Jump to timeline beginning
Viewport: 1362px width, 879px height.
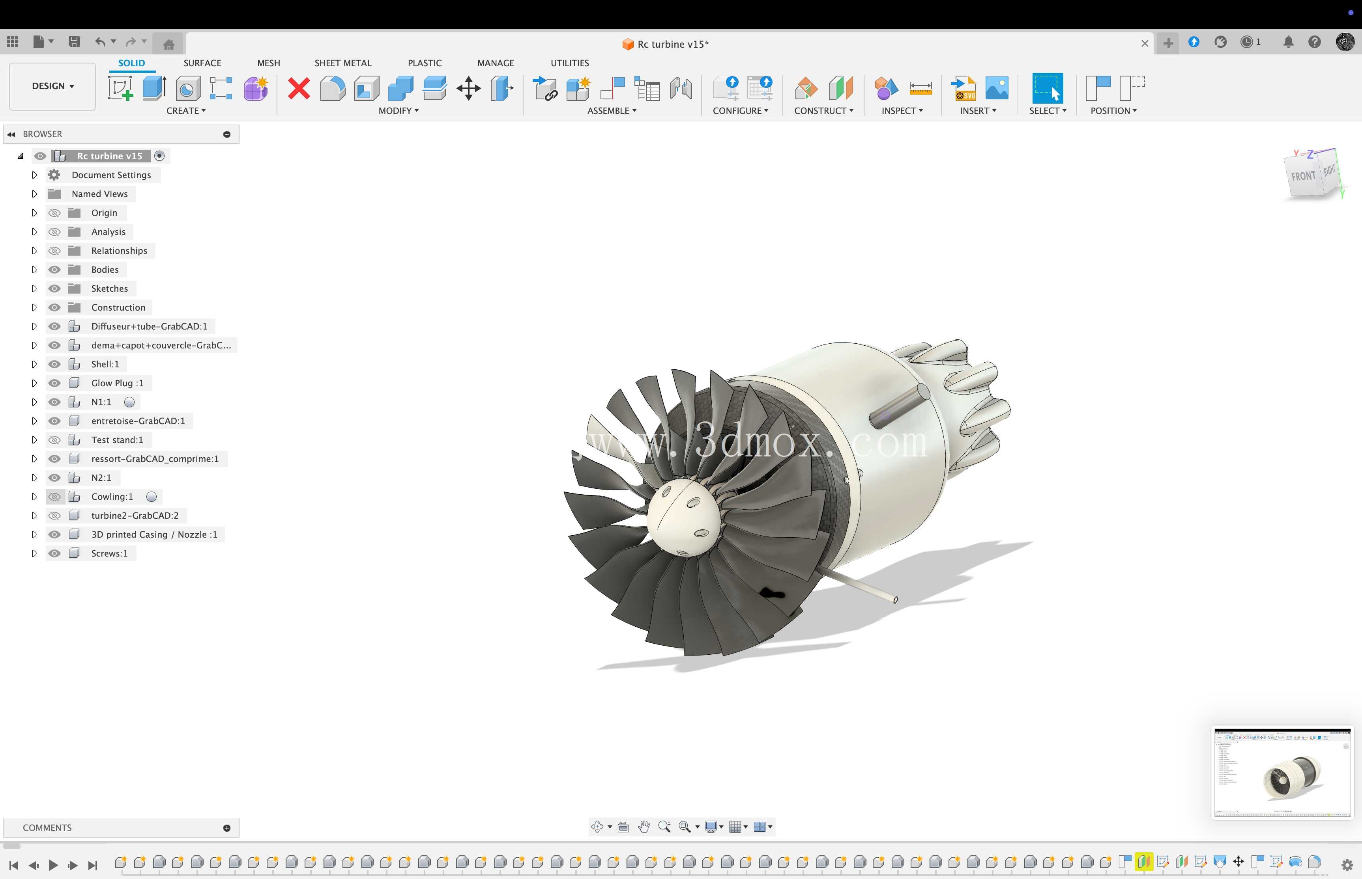click(14, 865)
